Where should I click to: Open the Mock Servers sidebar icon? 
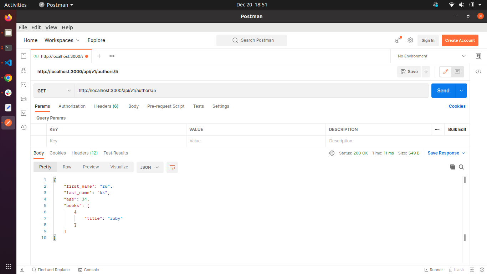pos(24,99)
